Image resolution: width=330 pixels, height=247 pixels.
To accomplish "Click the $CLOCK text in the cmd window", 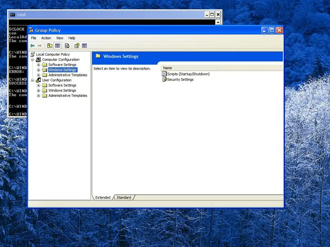I will [x=17, y=29].
